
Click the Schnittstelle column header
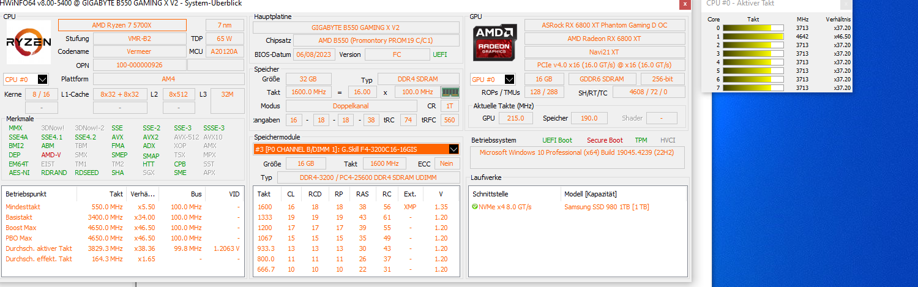[x=515, y=193]
